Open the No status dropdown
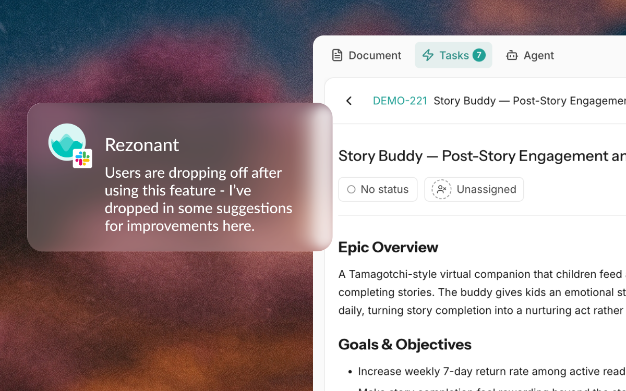The image size is (626, 391). (378, 189)
